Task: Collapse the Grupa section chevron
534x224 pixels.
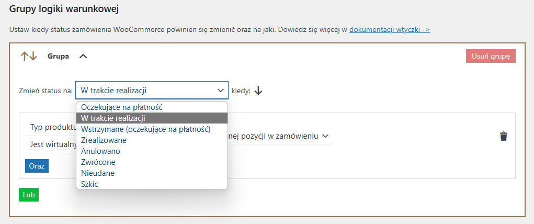Action: pos(83,57)
